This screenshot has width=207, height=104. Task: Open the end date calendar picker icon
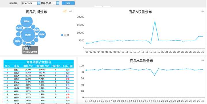click(57, 3)
